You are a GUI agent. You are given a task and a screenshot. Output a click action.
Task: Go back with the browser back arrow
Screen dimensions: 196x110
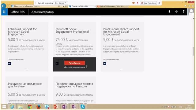click(x=4, y=6)
